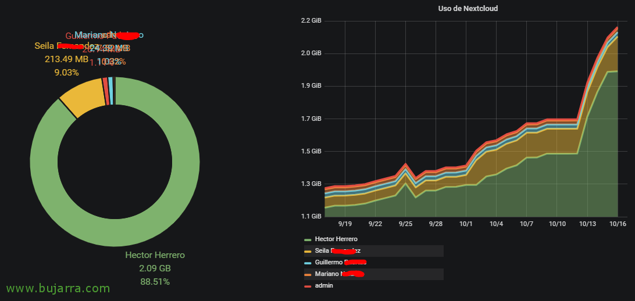The image size is (635, 301).
Task: Toggle the Hector Herrero series in legend
Action: [336, 239]
